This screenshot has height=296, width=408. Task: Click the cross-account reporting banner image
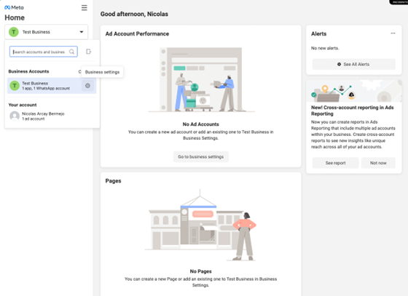[354, 91]
